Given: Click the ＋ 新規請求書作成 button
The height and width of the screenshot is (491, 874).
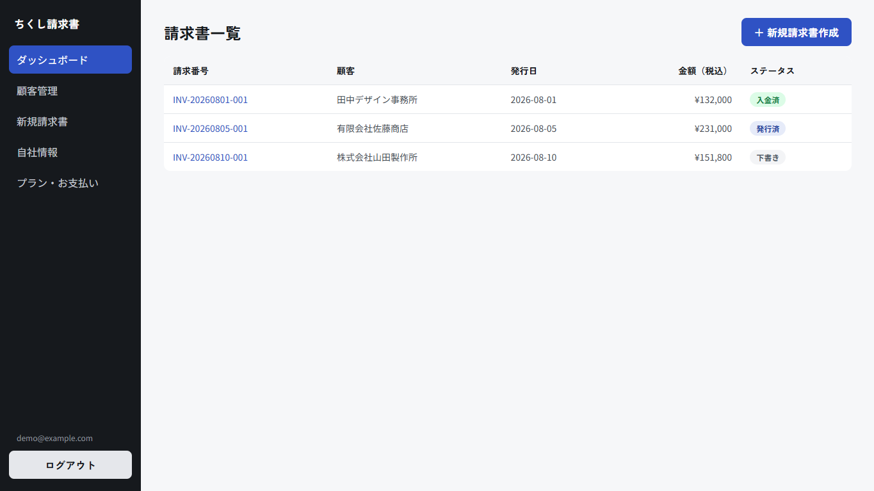Looking at the screenshot, I should coord(796,32).
